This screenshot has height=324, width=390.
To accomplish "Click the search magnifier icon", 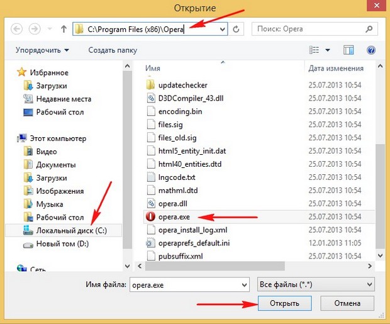I will [x=369, y=29].
